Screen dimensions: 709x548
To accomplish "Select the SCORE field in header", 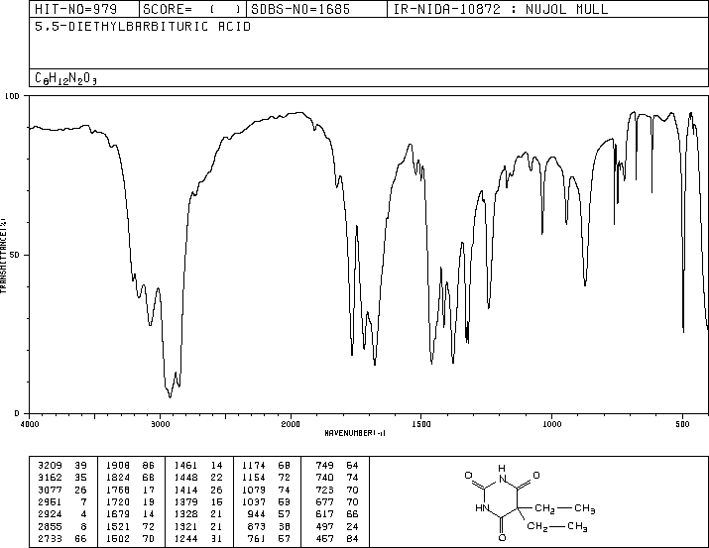I will [192, 9].
